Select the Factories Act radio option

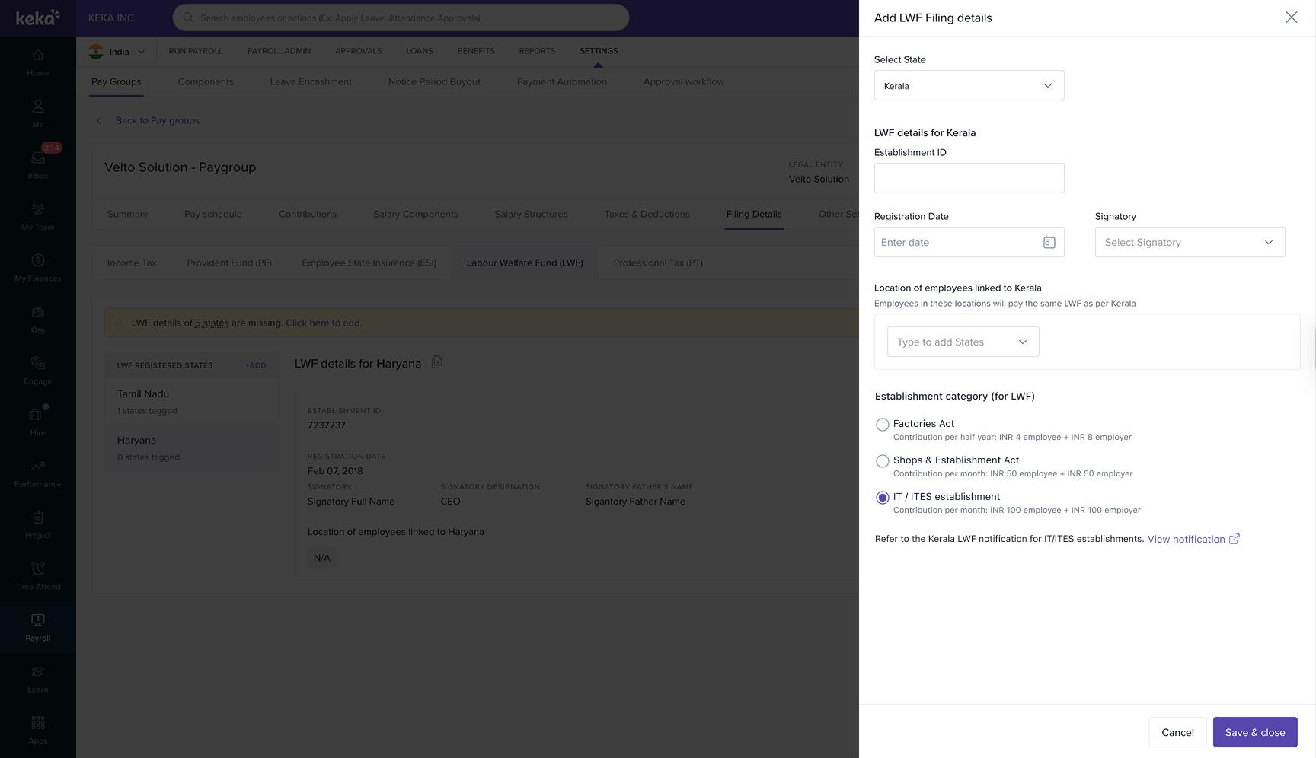click(x=883, y=425)
